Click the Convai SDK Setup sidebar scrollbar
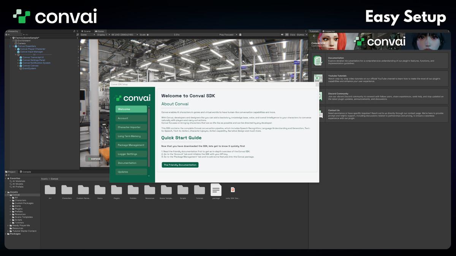Image resolution: width=456 pixels, height=256 pixels. [149, 138]
